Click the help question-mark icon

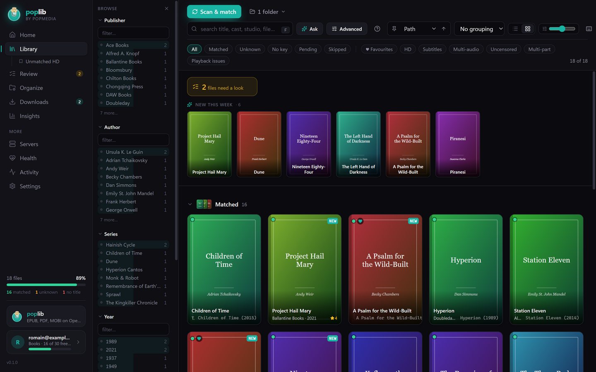point(377,29)
